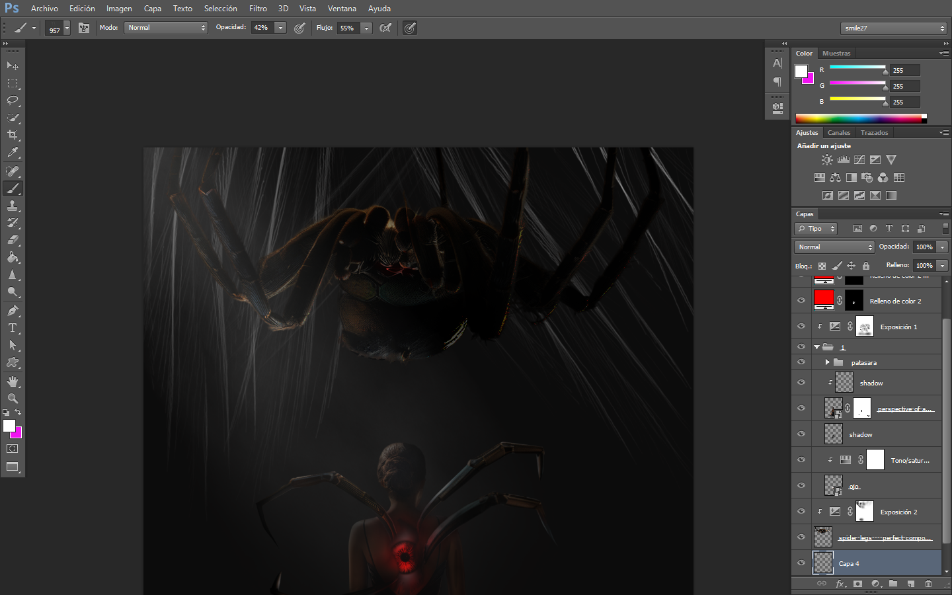Open the Filtro menu
Image resolution: width=952 pixels, height=595 pixels.
click(x=258, y=9)
